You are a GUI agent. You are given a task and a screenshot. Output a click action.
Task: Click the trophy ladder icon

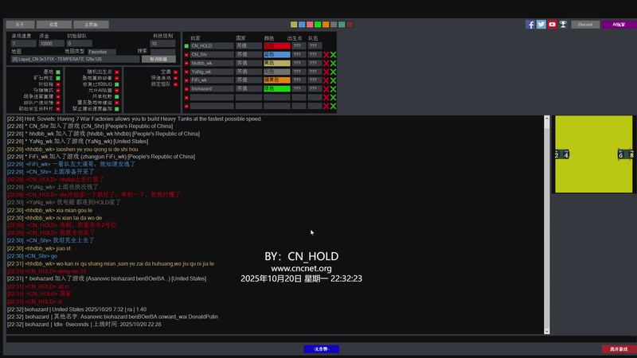coord(563,25)
